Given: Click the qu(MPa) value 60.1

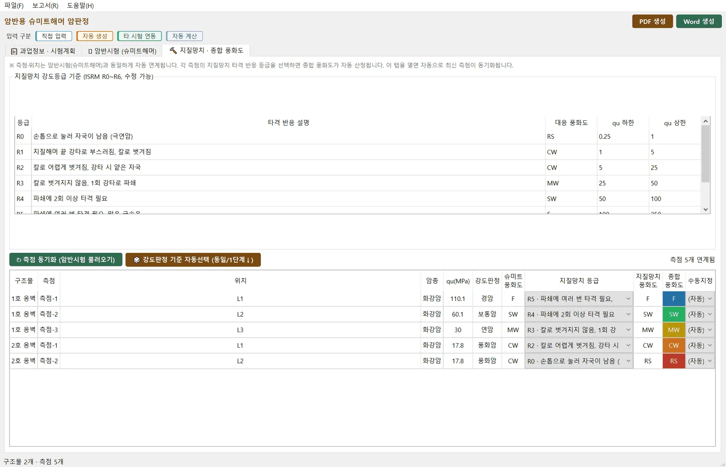Looking at the screenshot, I should [457, 314].
